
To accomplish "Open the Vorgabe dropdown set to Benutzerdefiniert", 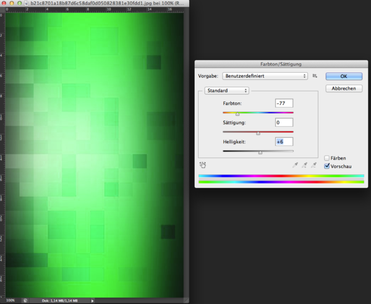I will point(265,76).
